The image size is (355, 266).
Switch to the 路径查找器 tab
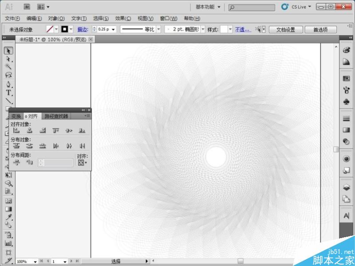click(56, 116)
